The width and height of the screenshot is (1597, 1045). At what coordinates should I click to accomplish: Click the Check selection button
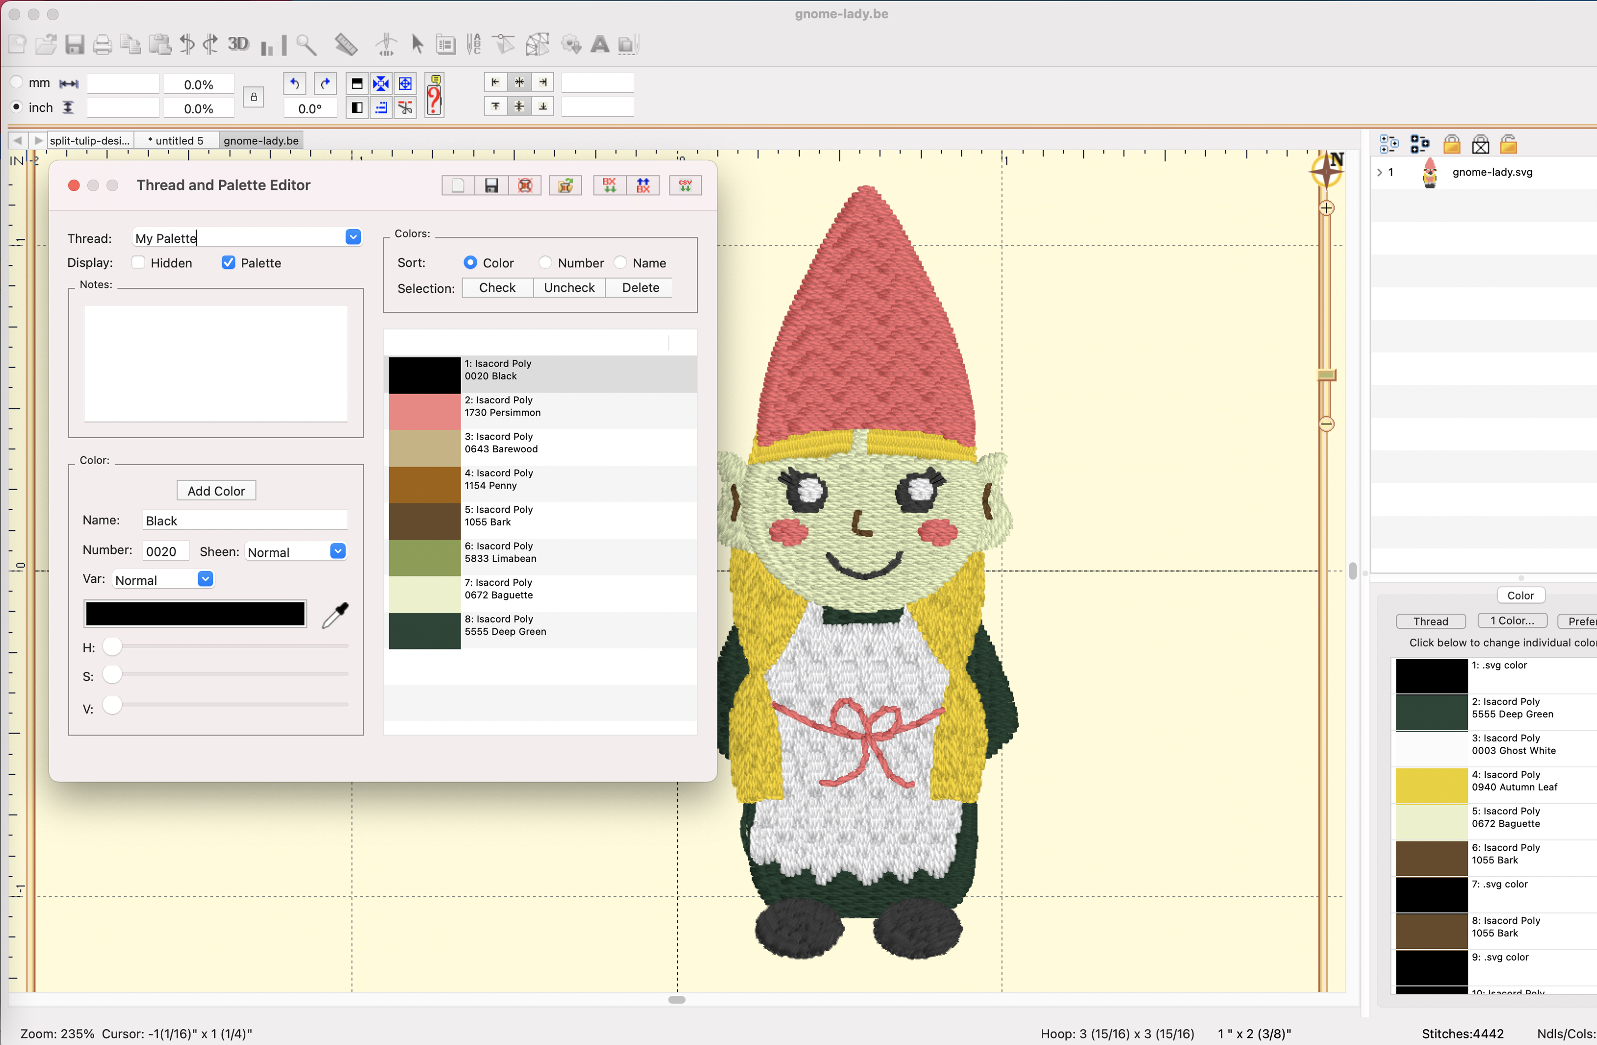tap(497, 287)
